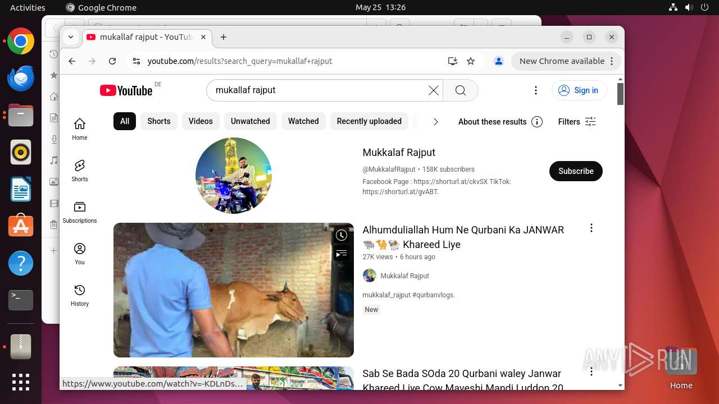Subscribe to Mukkalaf Rajput channel
The height and width of the screenshot is (404, 719).
[x=576, y=171]
